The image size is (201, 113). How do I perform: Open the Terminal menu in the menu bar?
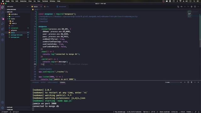45,1
